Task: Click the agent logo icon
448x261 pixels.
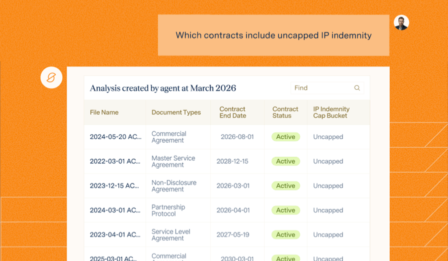Action: pyautogui.click(x=51, y=78)
